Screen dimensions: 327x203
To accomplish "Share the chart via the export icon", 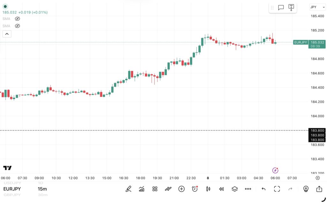I will pos(320,189).
